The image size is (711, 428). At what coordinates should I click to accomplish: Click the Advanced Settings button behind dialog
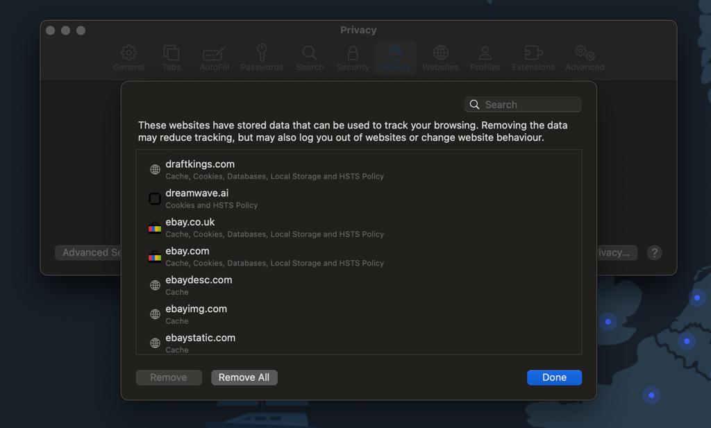(88, 252)
